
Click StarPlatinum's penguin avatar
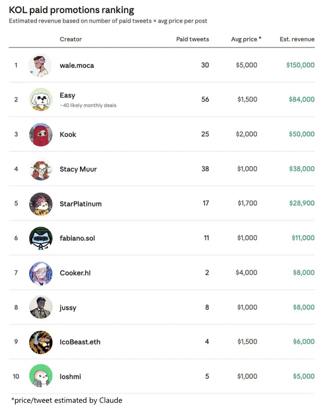pos(41,204)
